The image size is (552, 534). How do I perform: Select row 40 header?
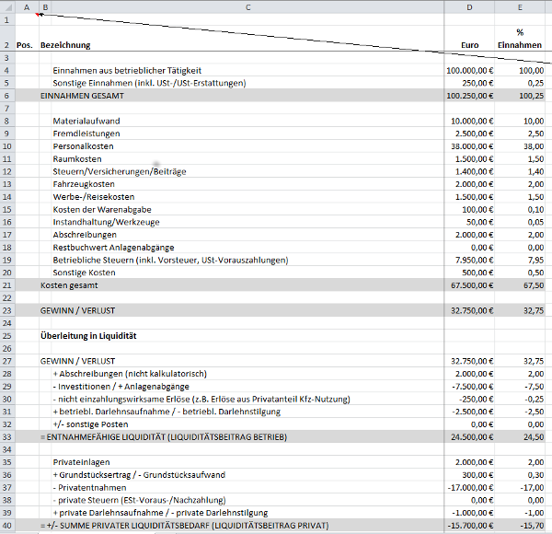pyautogui.click(x=6, y=525)
